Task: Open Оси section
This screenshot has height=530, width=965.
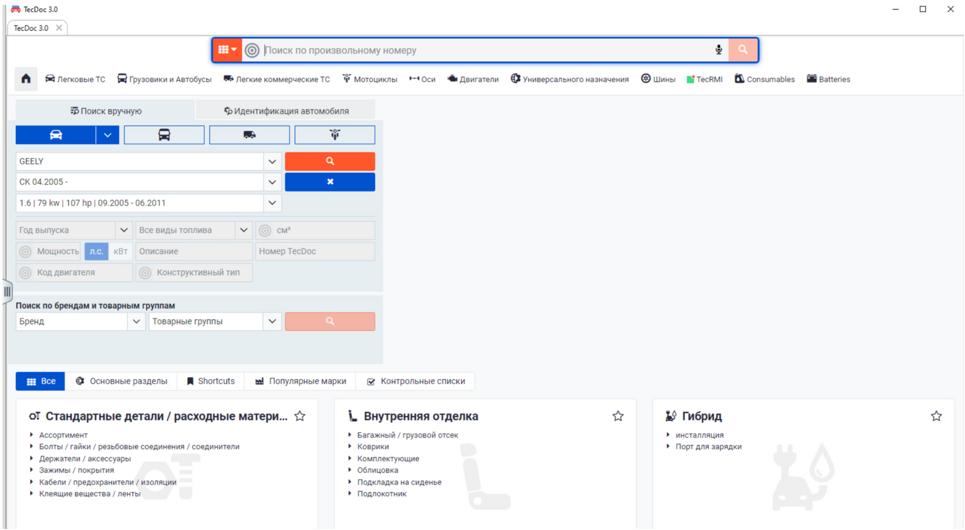Action: point(422,79)
